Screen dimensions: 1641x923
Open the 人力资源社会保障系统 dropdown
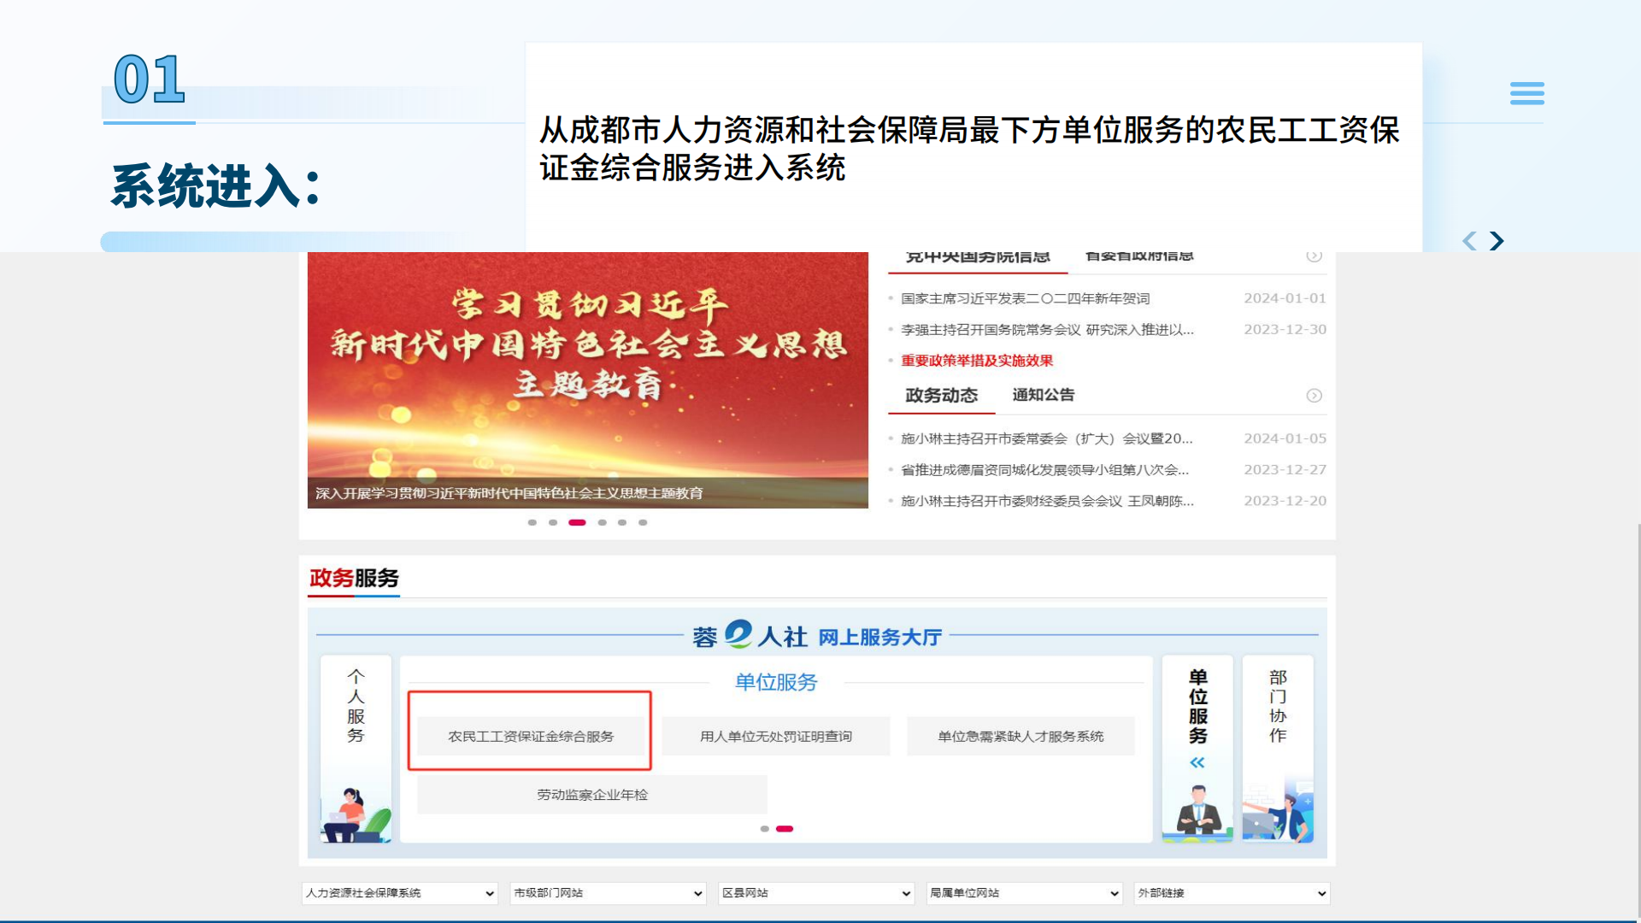click(x=399, y=893)
